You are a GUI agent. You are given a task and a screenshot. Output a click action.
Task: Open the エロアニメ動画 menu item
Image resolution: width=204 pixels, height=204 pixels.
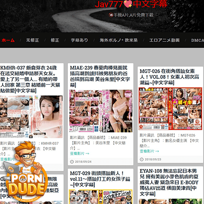[165, 40]
